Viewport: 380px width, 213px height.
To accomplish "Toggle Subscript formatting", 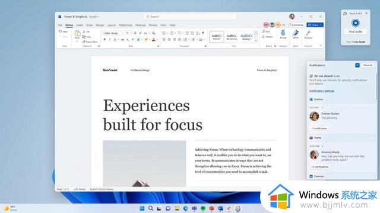I will pyautogui.click(x=128, y=40).
